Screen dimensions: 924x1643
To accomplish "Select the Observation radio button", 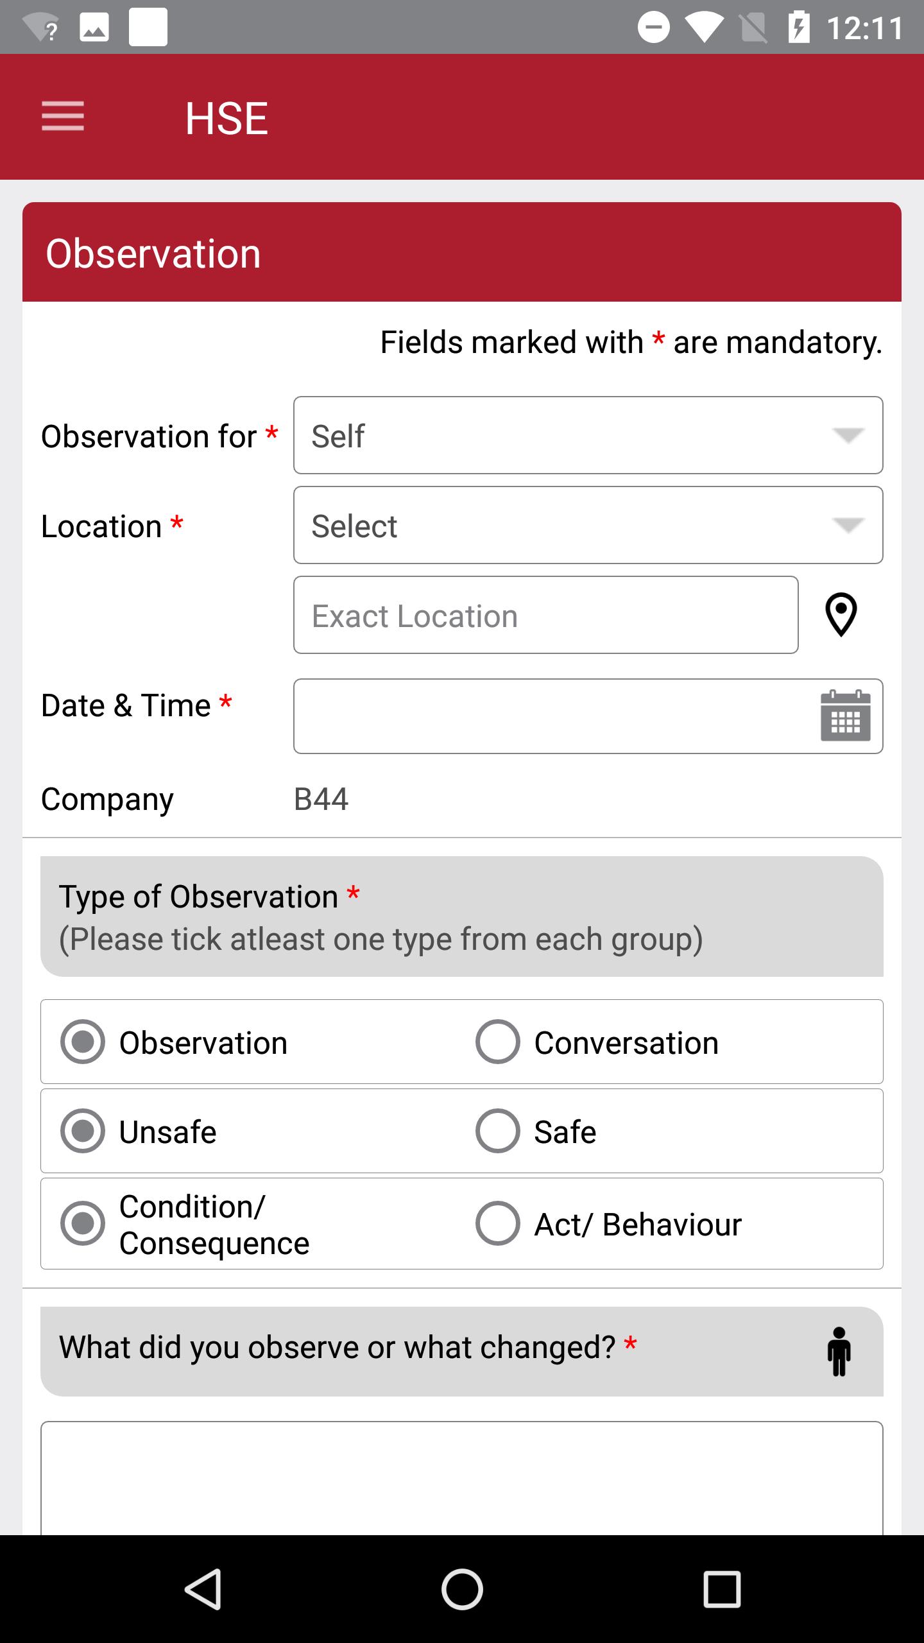I will click(82, 1042).
